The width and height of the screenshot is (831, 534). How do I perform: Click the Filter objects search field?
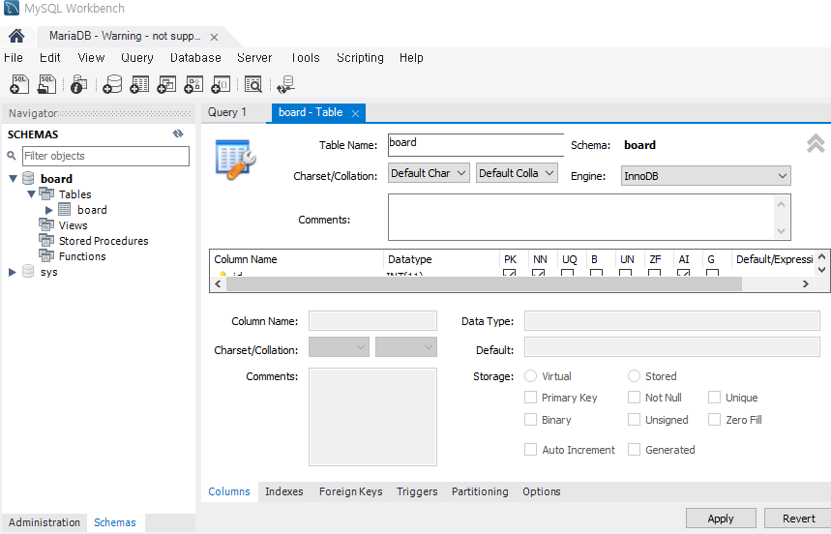click(x=105, y=156)
